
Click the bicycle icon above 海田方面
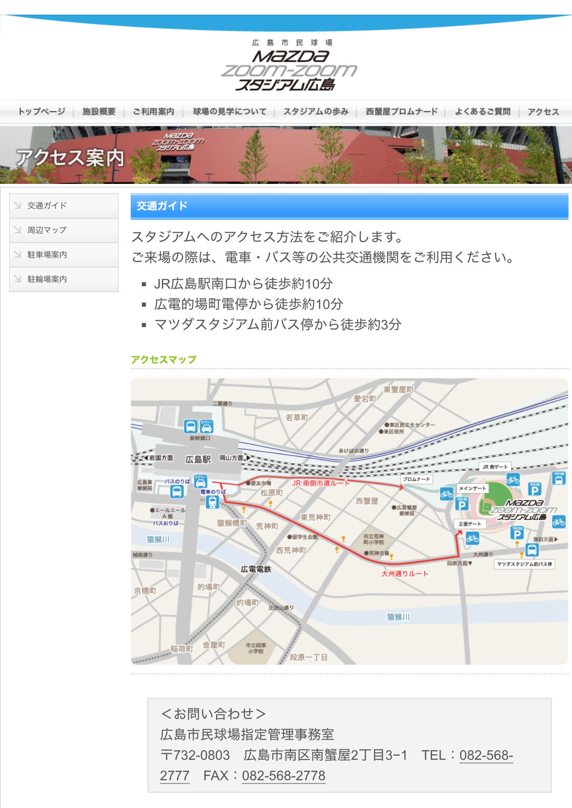(559, 521)
